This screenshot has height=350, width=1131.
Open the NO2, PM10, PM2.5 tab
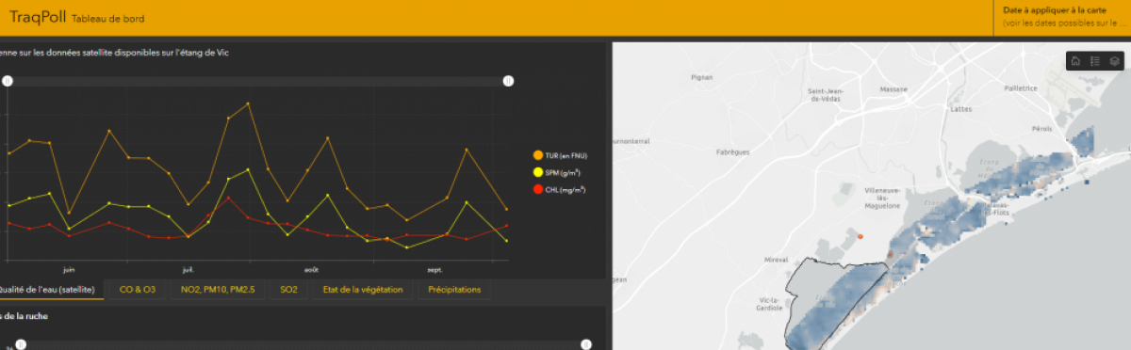218,290
